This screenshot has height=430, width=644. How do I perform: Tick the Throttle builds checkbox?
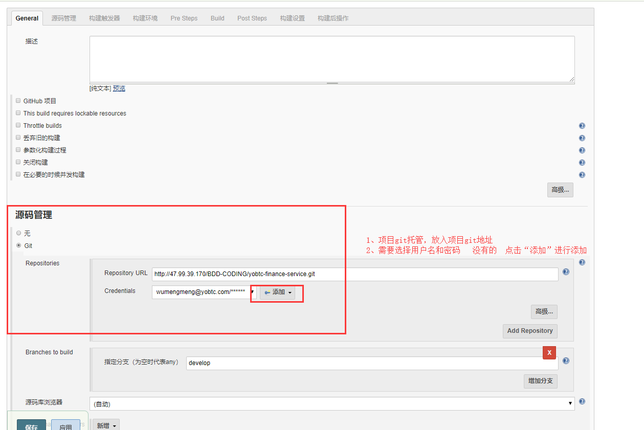tap(18, 125)
